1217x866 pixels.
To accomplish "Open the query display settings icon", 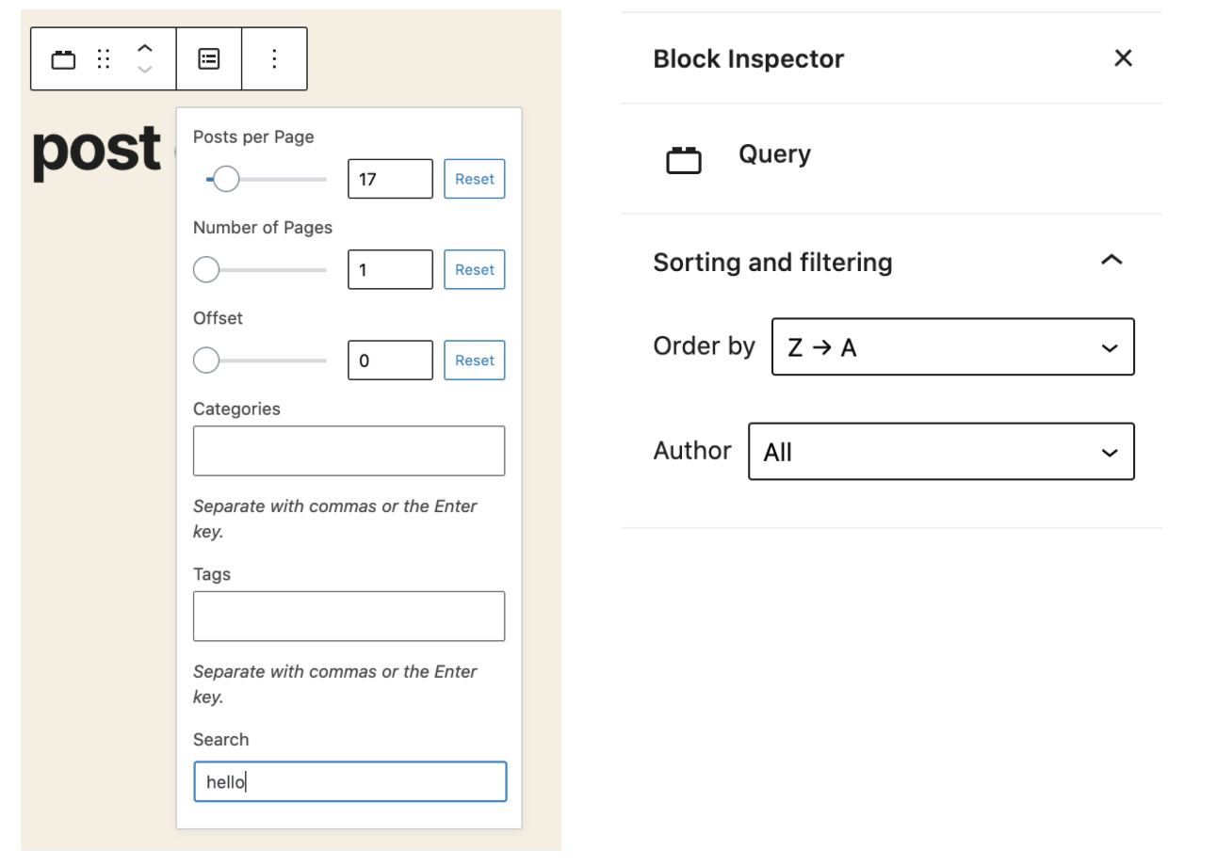I will tap(208, 59).
